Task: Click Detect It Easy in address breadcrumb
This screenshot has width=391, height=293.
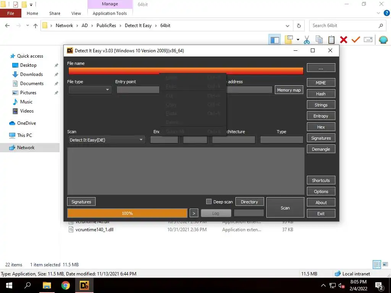Action: [x=138, y=26]
